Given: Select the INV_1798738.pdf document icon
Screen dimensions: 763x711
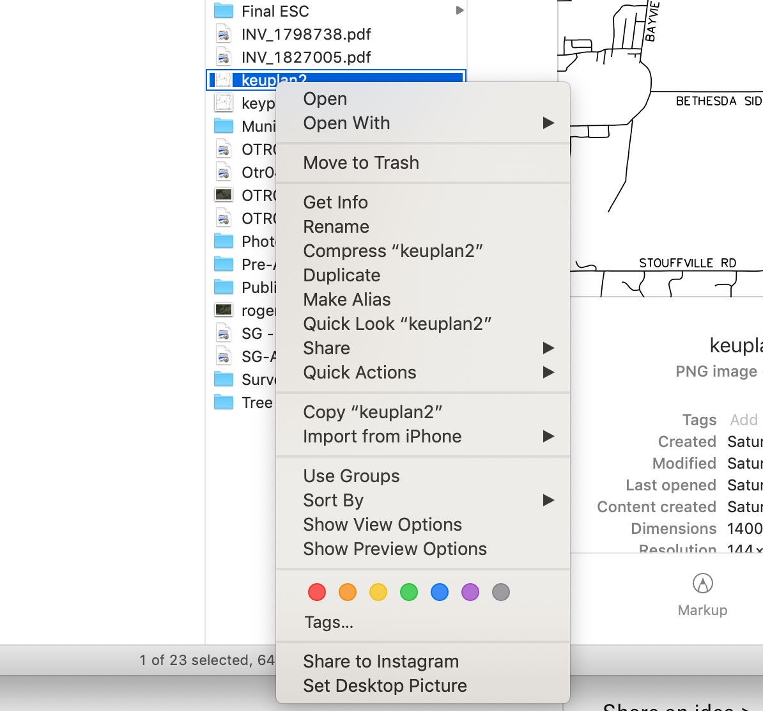Looking at the screenshot, I should [x=224, y=34].
